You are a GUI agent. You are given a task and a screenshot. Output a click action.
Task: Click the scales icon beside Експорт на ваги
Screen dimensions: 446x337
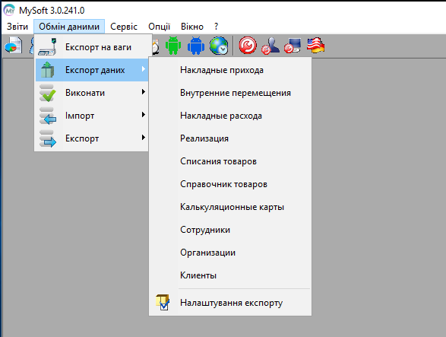48,47
